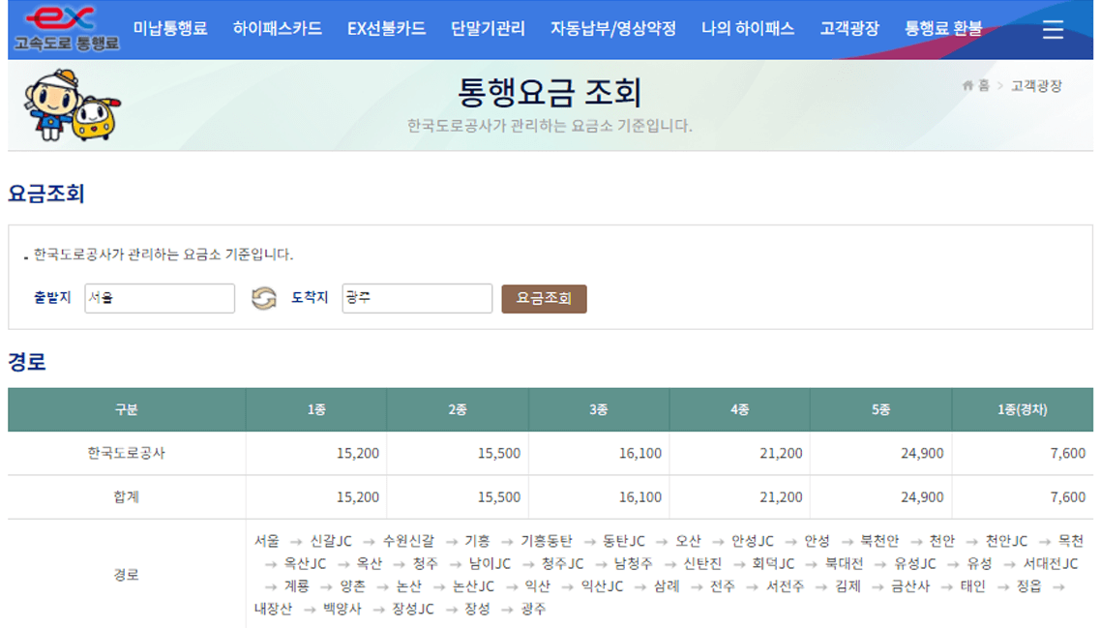Click the 4종 column header
Viewport: 1100px width, 628px height.
pyautogui.click(x=739, y=409)
